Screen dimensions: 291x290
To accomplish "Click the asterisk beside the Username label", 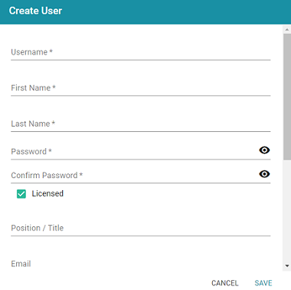I will pos(51,51).
